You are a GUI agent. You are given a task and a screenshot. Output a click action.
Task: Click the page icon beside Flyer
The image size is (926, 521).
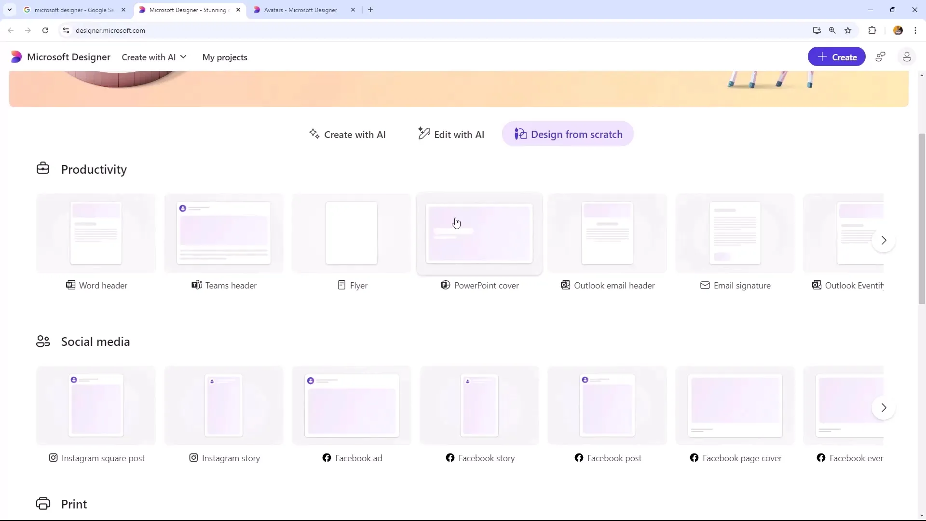[341, 285]
